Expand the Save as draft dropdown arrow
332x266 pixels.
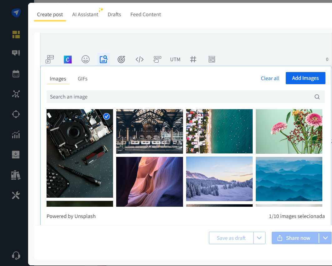[x=259, y=238]
